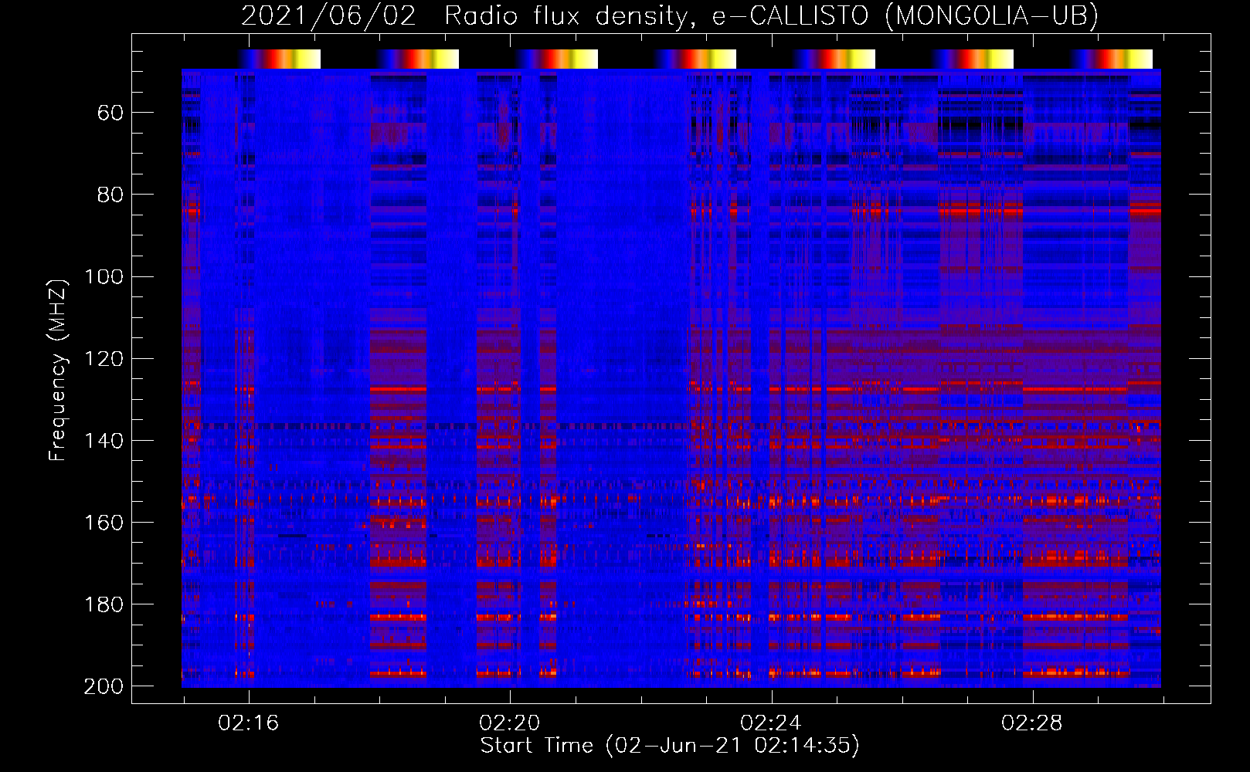This screenshot has width=1250, height=772.
Task: Click the last color bar at top right
Action: pyautogui.click(x=1111, y=59)
